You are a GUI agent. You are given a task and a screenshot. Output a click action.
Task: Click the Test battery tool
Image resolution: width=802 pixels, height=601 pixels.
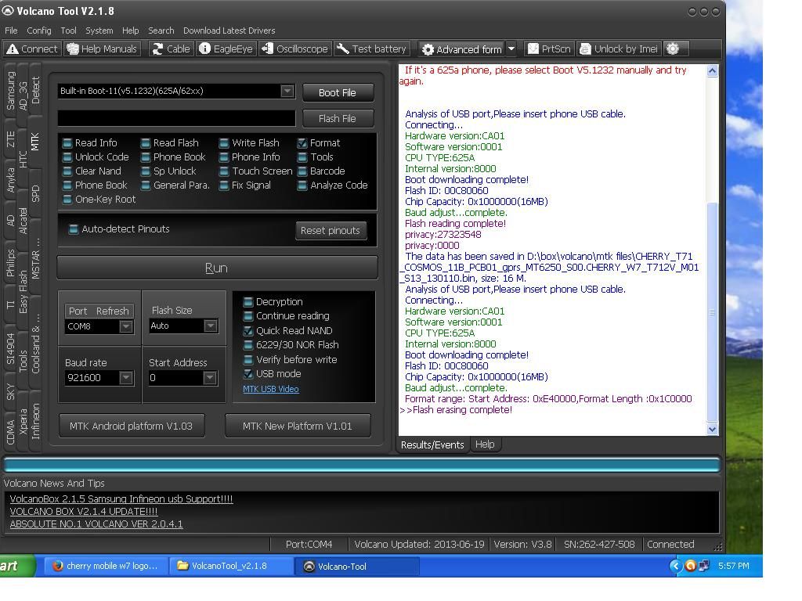(x=372, y=49)
